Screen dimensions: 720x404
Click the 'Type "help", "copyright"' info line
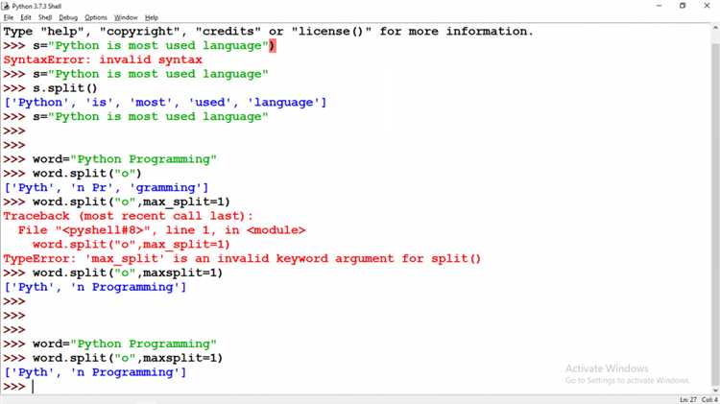pyautogui.click(x=269, y=32)
